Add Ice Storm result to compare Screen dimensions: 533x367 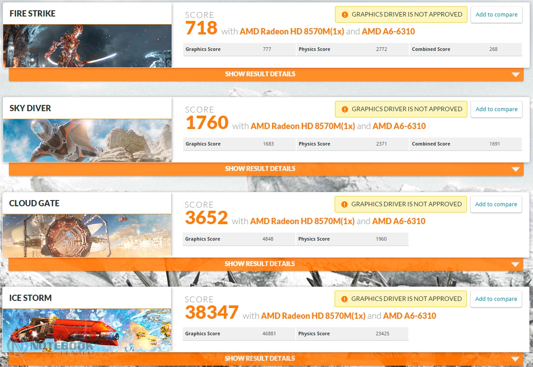[x=496, y=299]
